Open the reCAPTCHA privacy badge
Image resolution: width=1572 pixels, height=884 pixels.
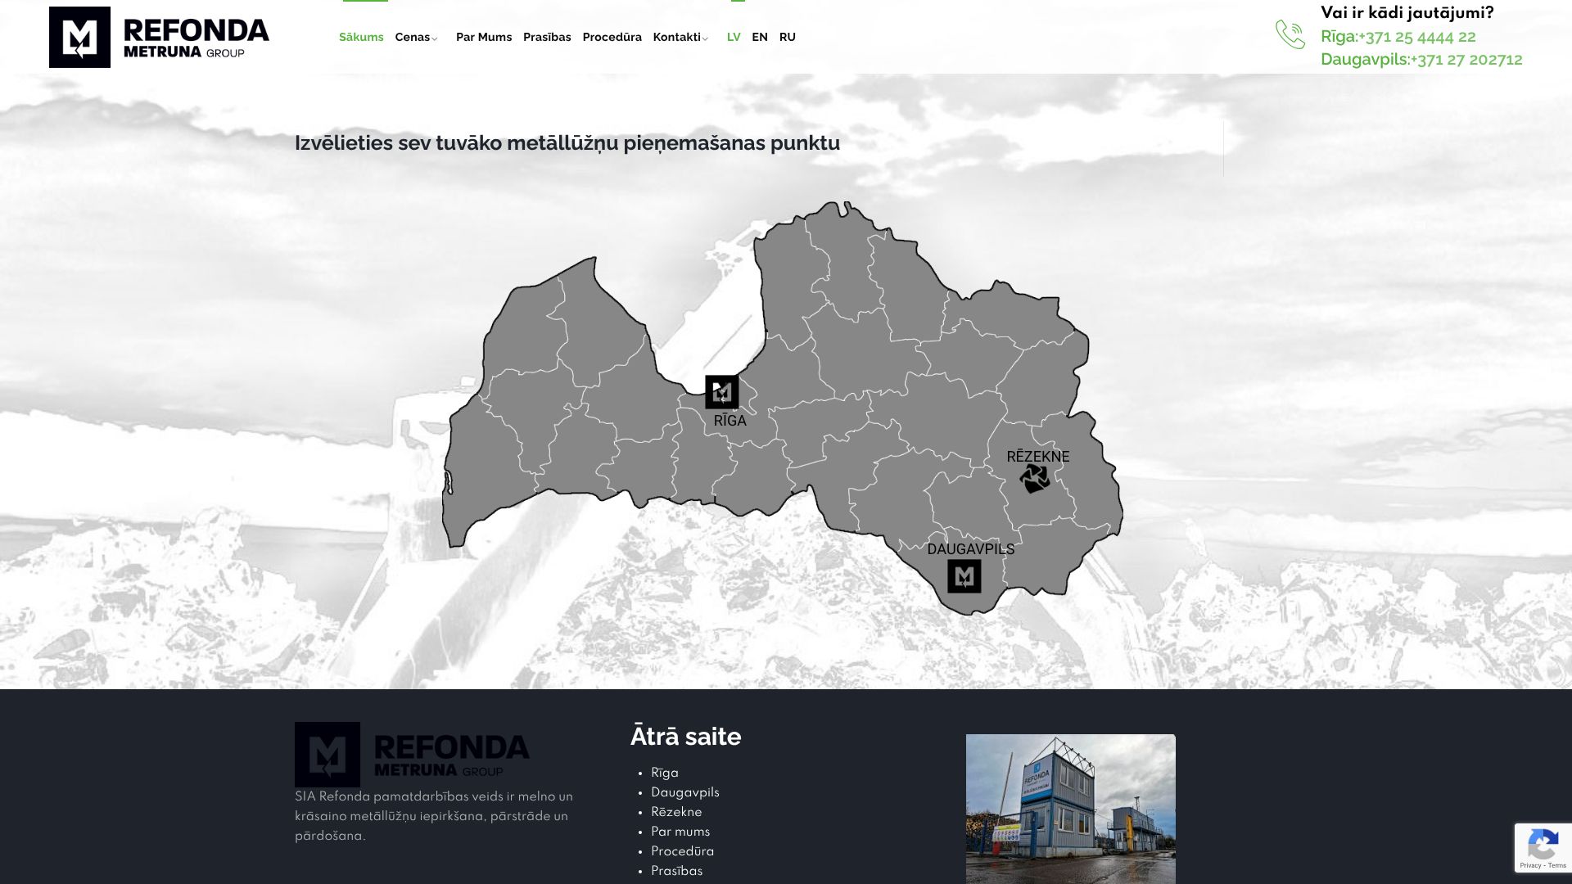coord(1544,847)
